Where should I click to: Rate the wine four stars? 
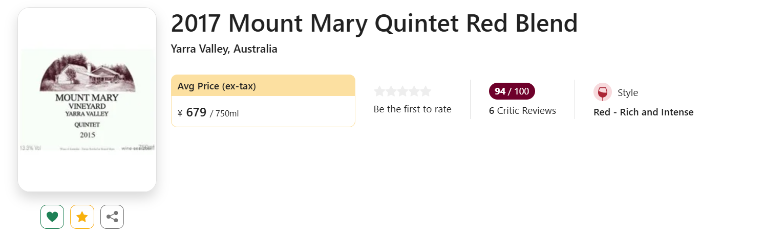click(x=414, y=91)
